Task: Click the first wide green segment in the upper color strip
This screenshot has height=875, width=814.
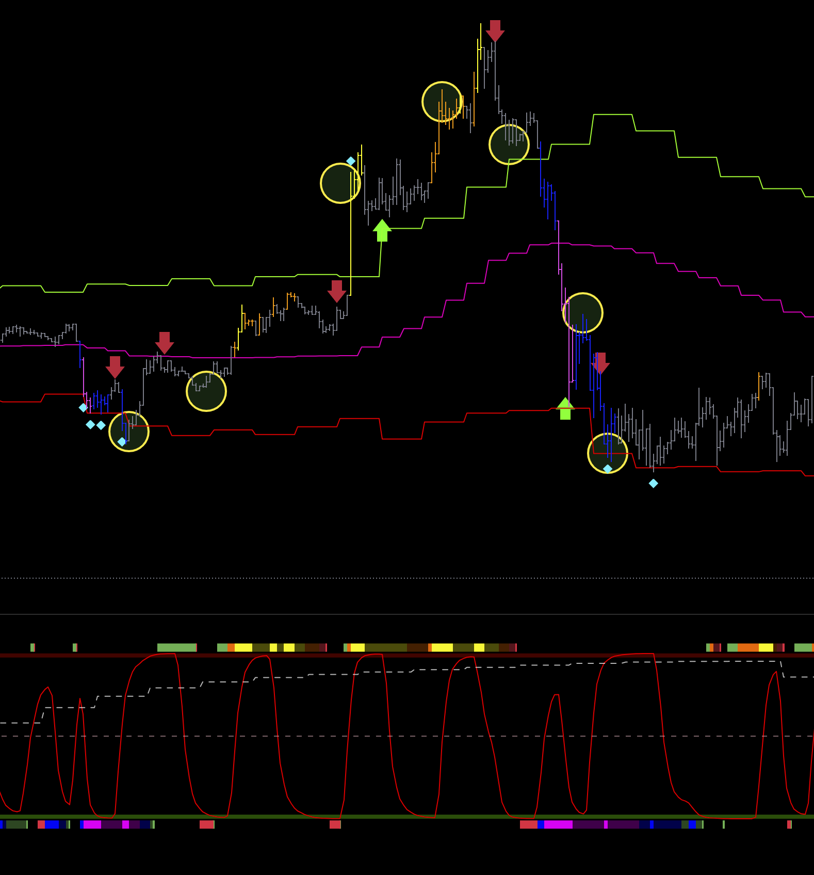Action: (176, 647)
